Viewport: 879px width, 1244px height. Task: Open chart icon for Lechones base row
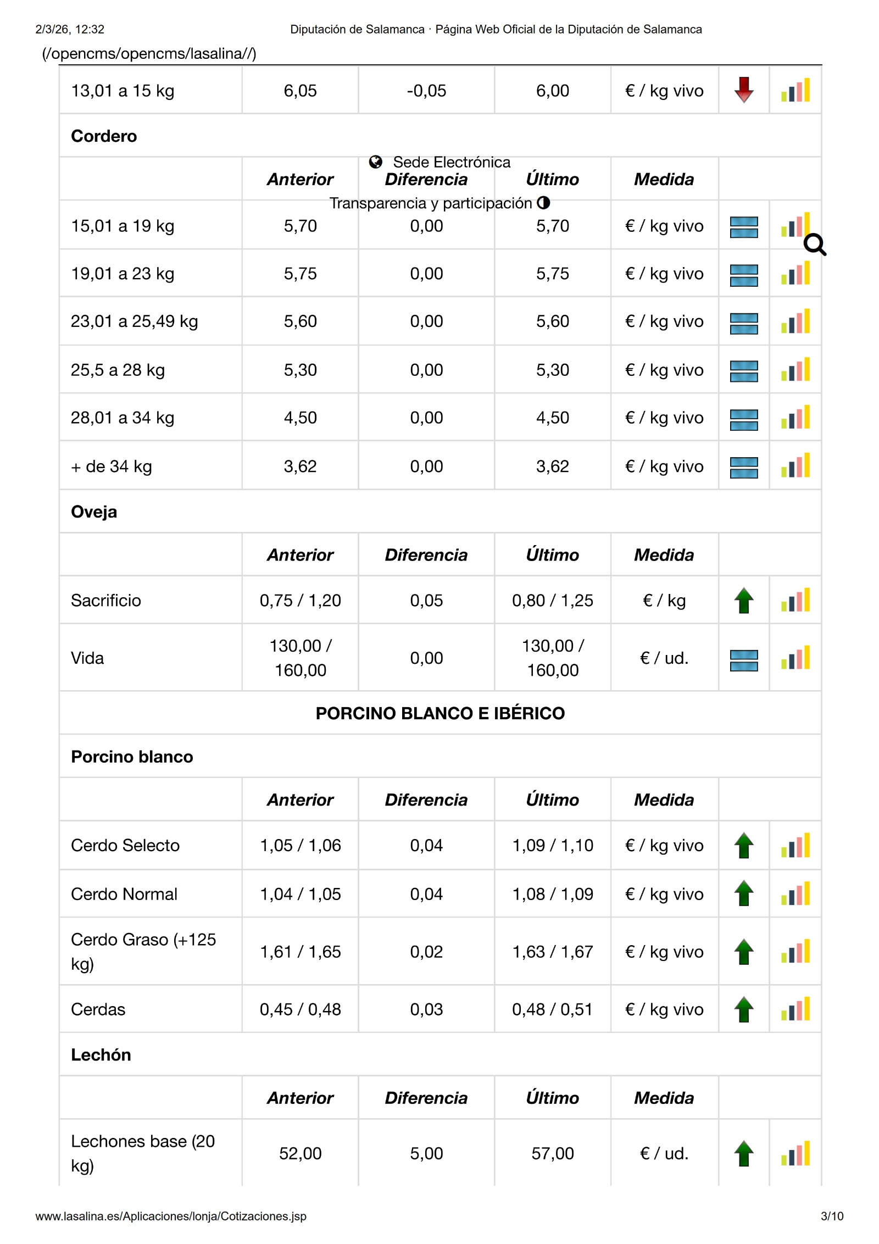(795, 1153)
